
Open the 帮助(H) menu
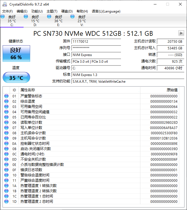click(x=82, y=11)
